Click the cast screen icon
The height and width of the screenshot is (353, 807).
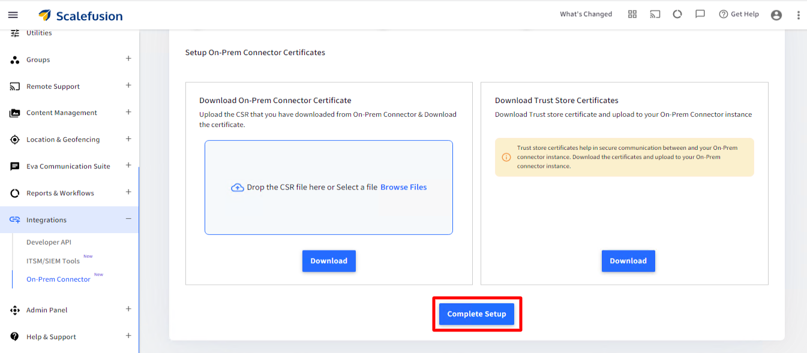click(655, 14)
